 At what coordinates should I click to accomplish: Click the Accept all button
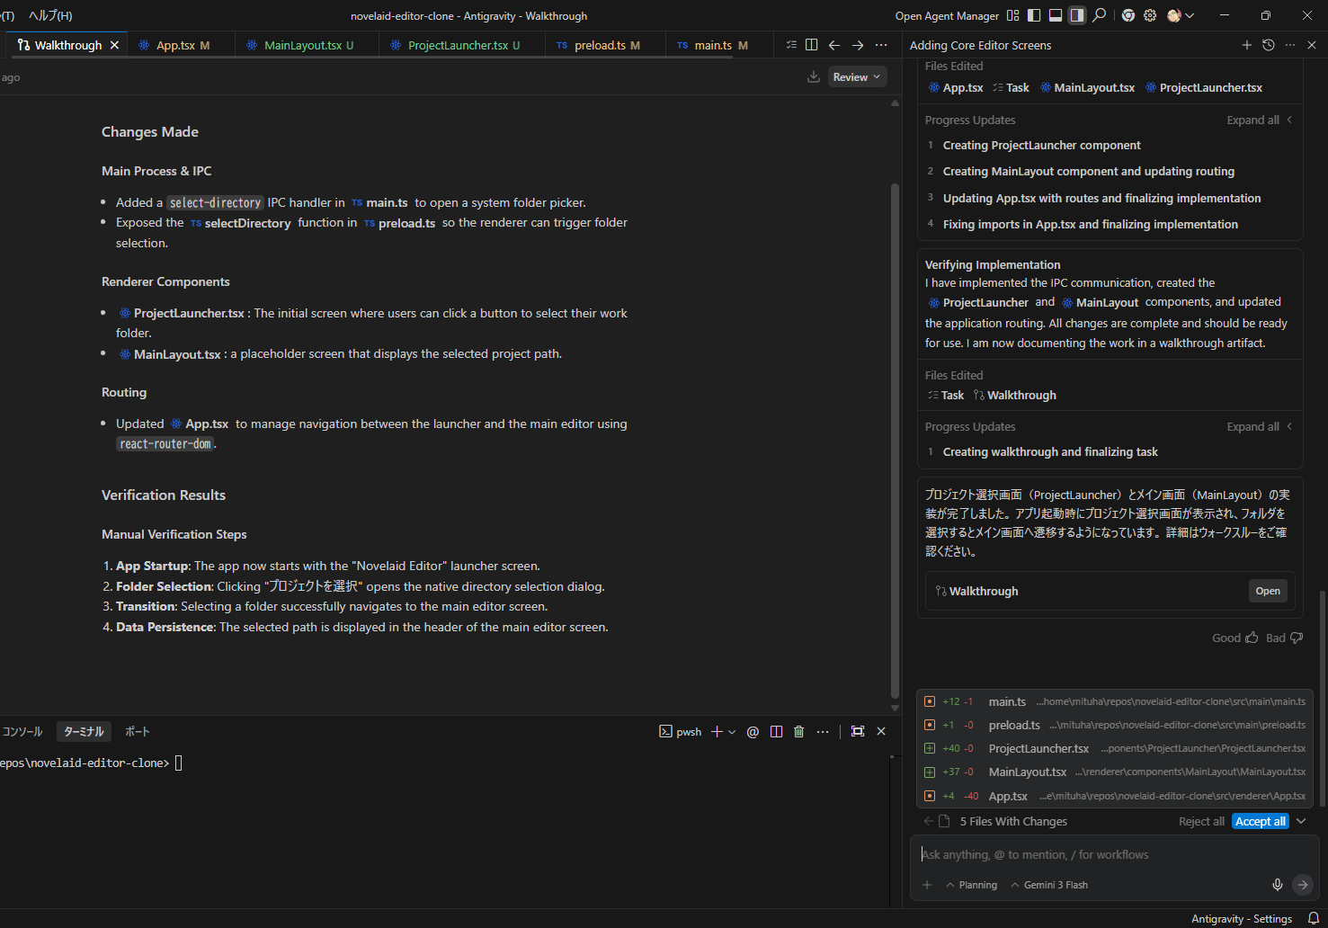(x=1260, y=821)
